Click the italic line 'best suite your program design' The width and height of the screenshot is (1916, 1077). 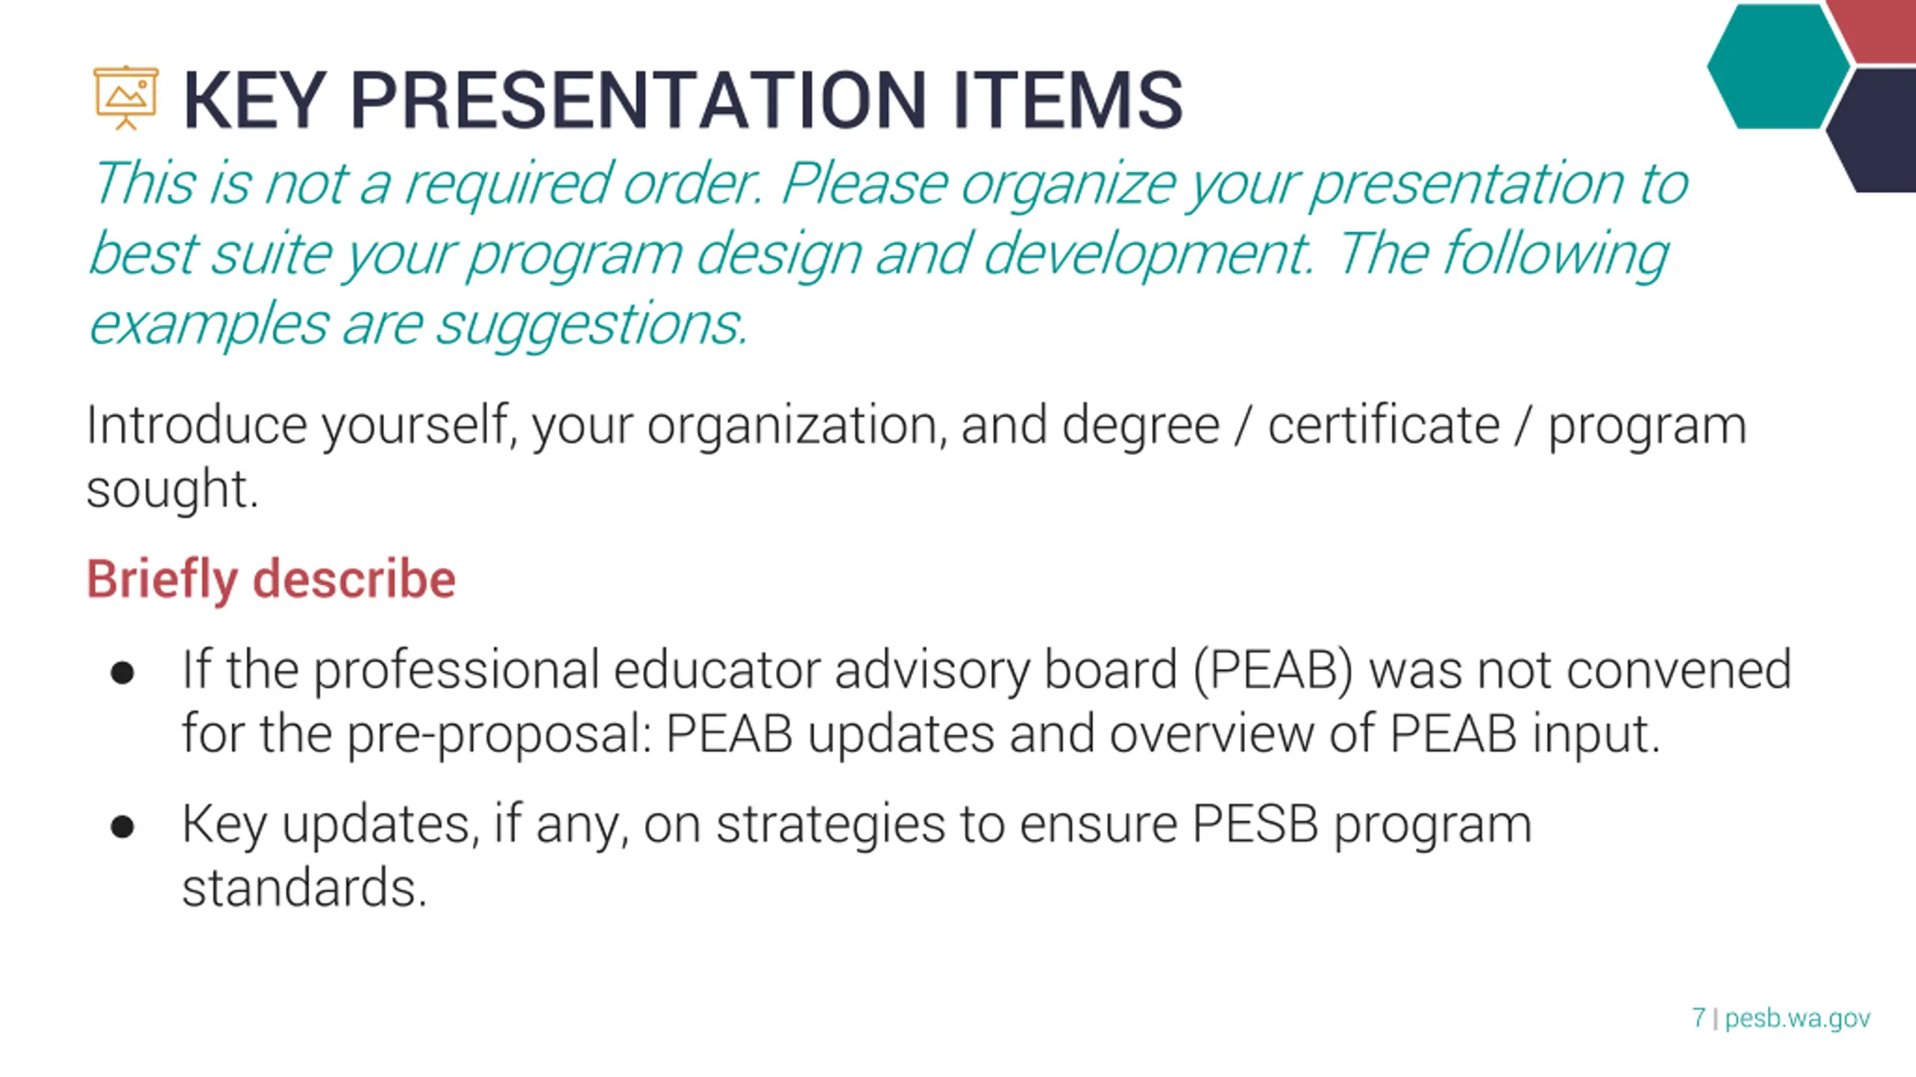[x=877, y=254]
